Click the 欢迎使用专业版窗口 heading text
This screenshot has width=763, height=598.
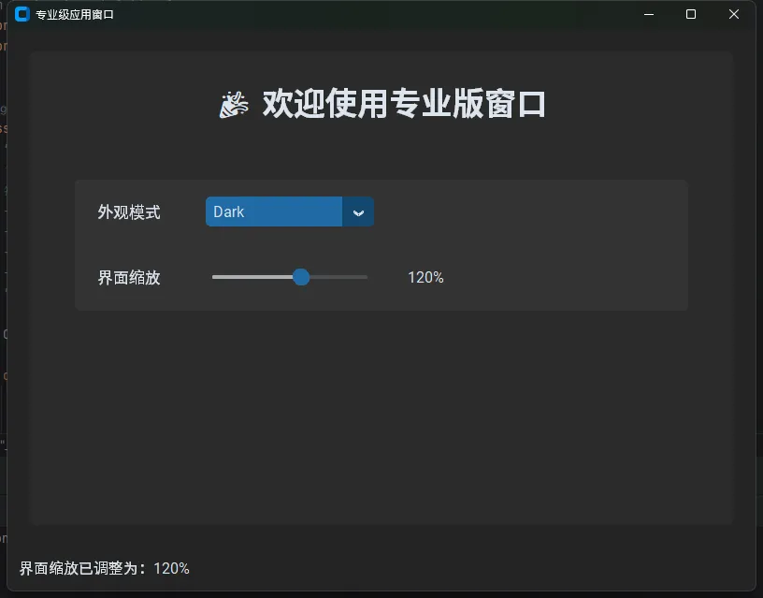(x=404, y=104)
